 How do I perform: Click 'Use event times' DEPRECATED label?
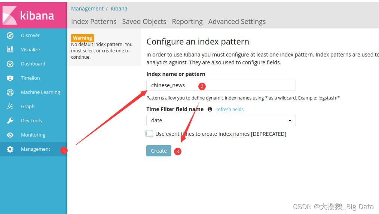click(x=221, y=134)
